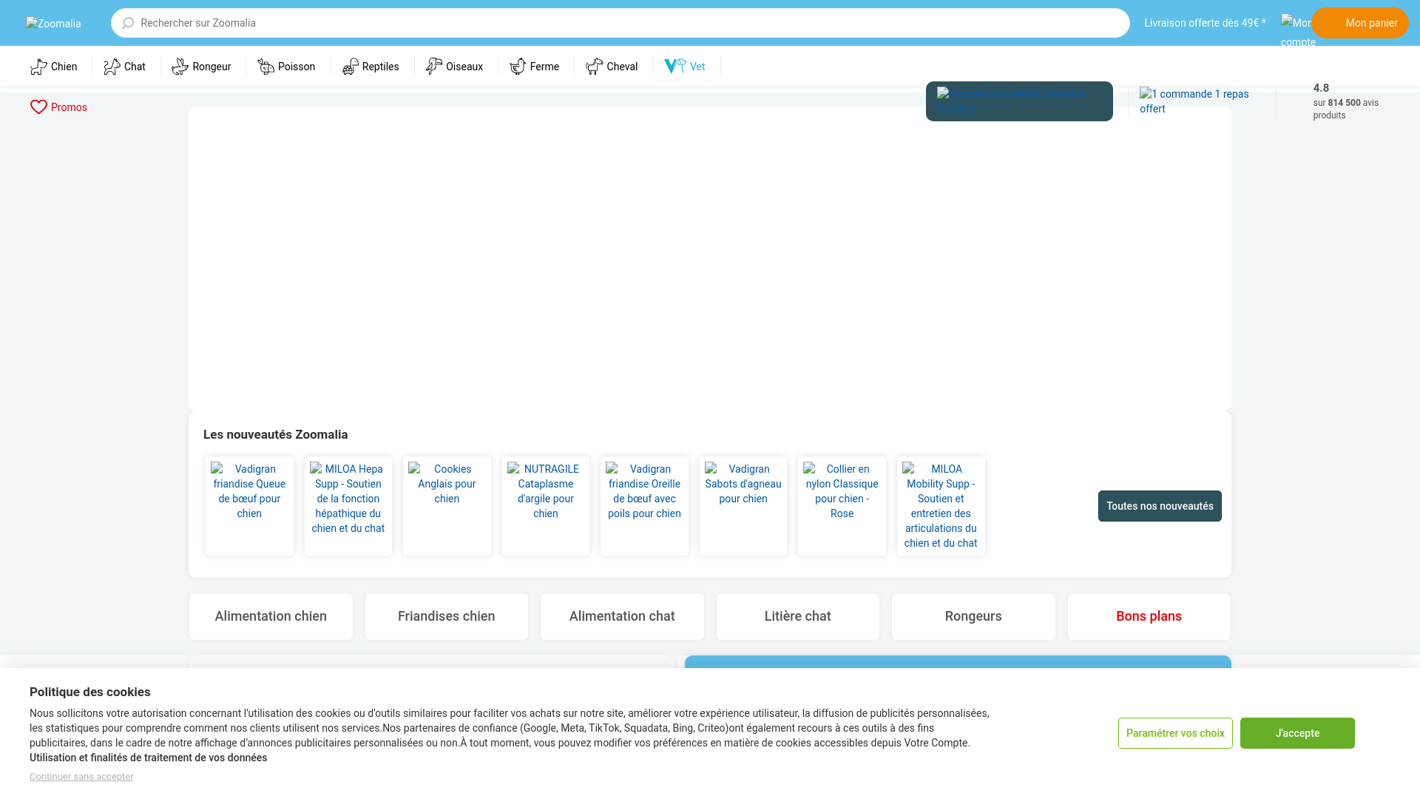Click the fish icon in Poisson menu
This screenshot has width=1420, height=799.
266,67
